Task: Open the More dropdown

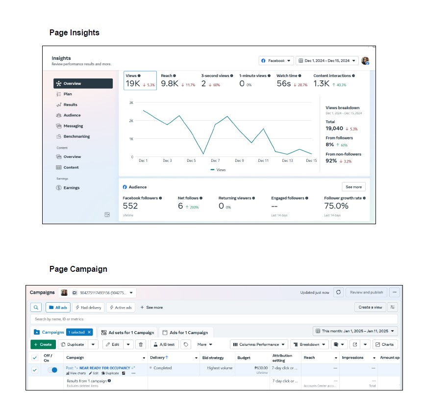Action: tap(204, 345)
